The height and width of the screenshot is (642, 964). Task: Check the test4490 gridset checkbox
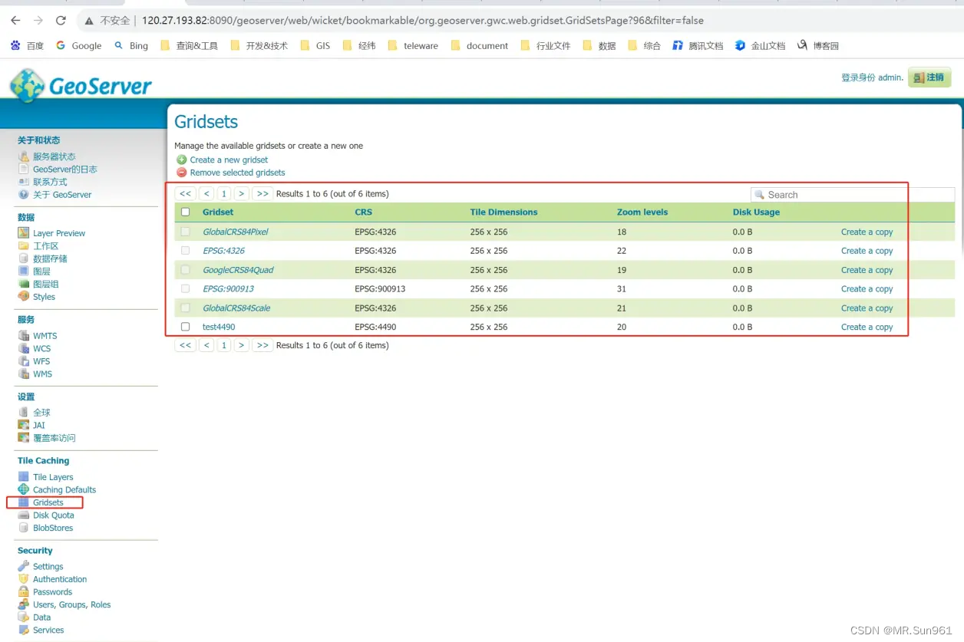[185, 327]
